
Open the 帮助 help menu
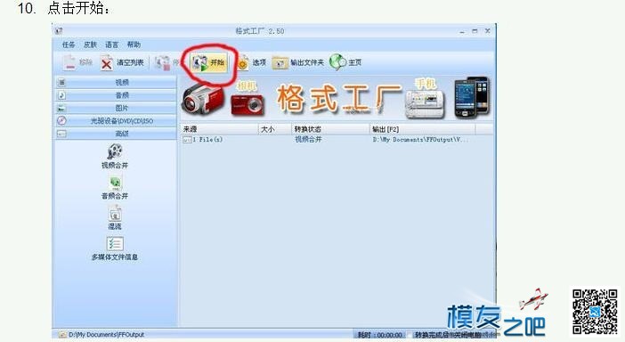coord(134,45)
